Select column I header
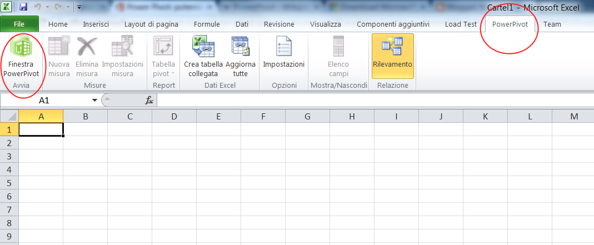594x245 pixels. pyautogui.click(x=396, y=116)
